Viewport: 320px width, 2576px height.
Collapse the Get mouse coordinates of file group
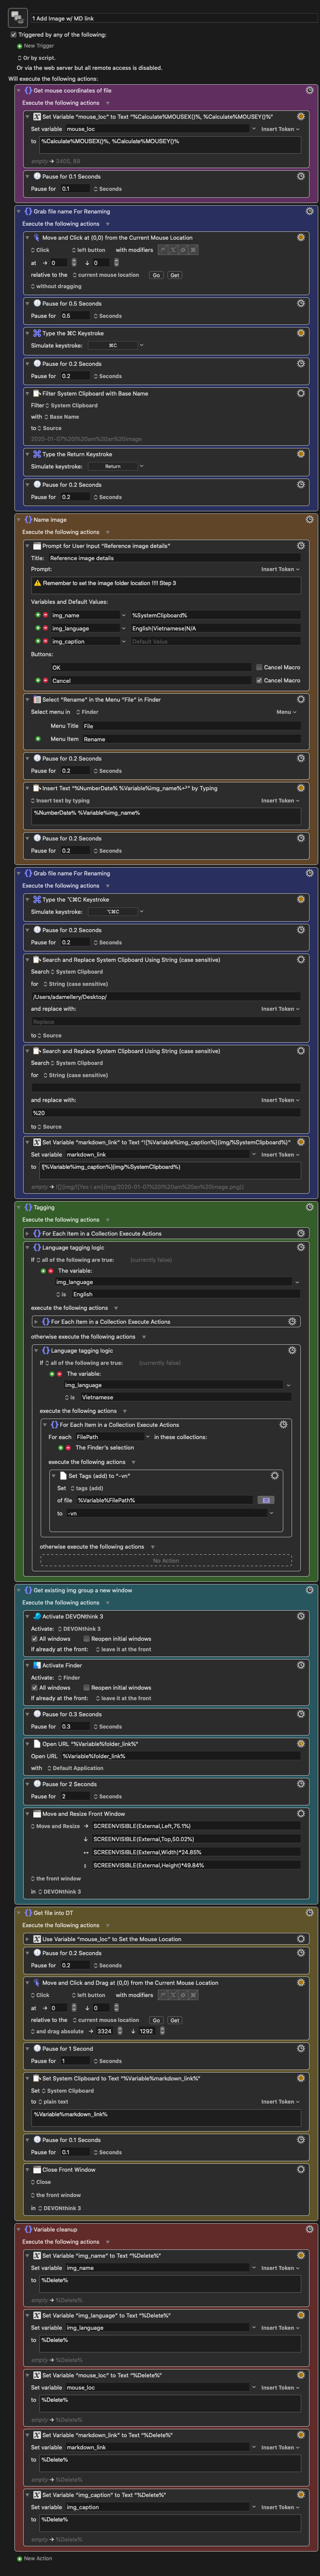19,90
